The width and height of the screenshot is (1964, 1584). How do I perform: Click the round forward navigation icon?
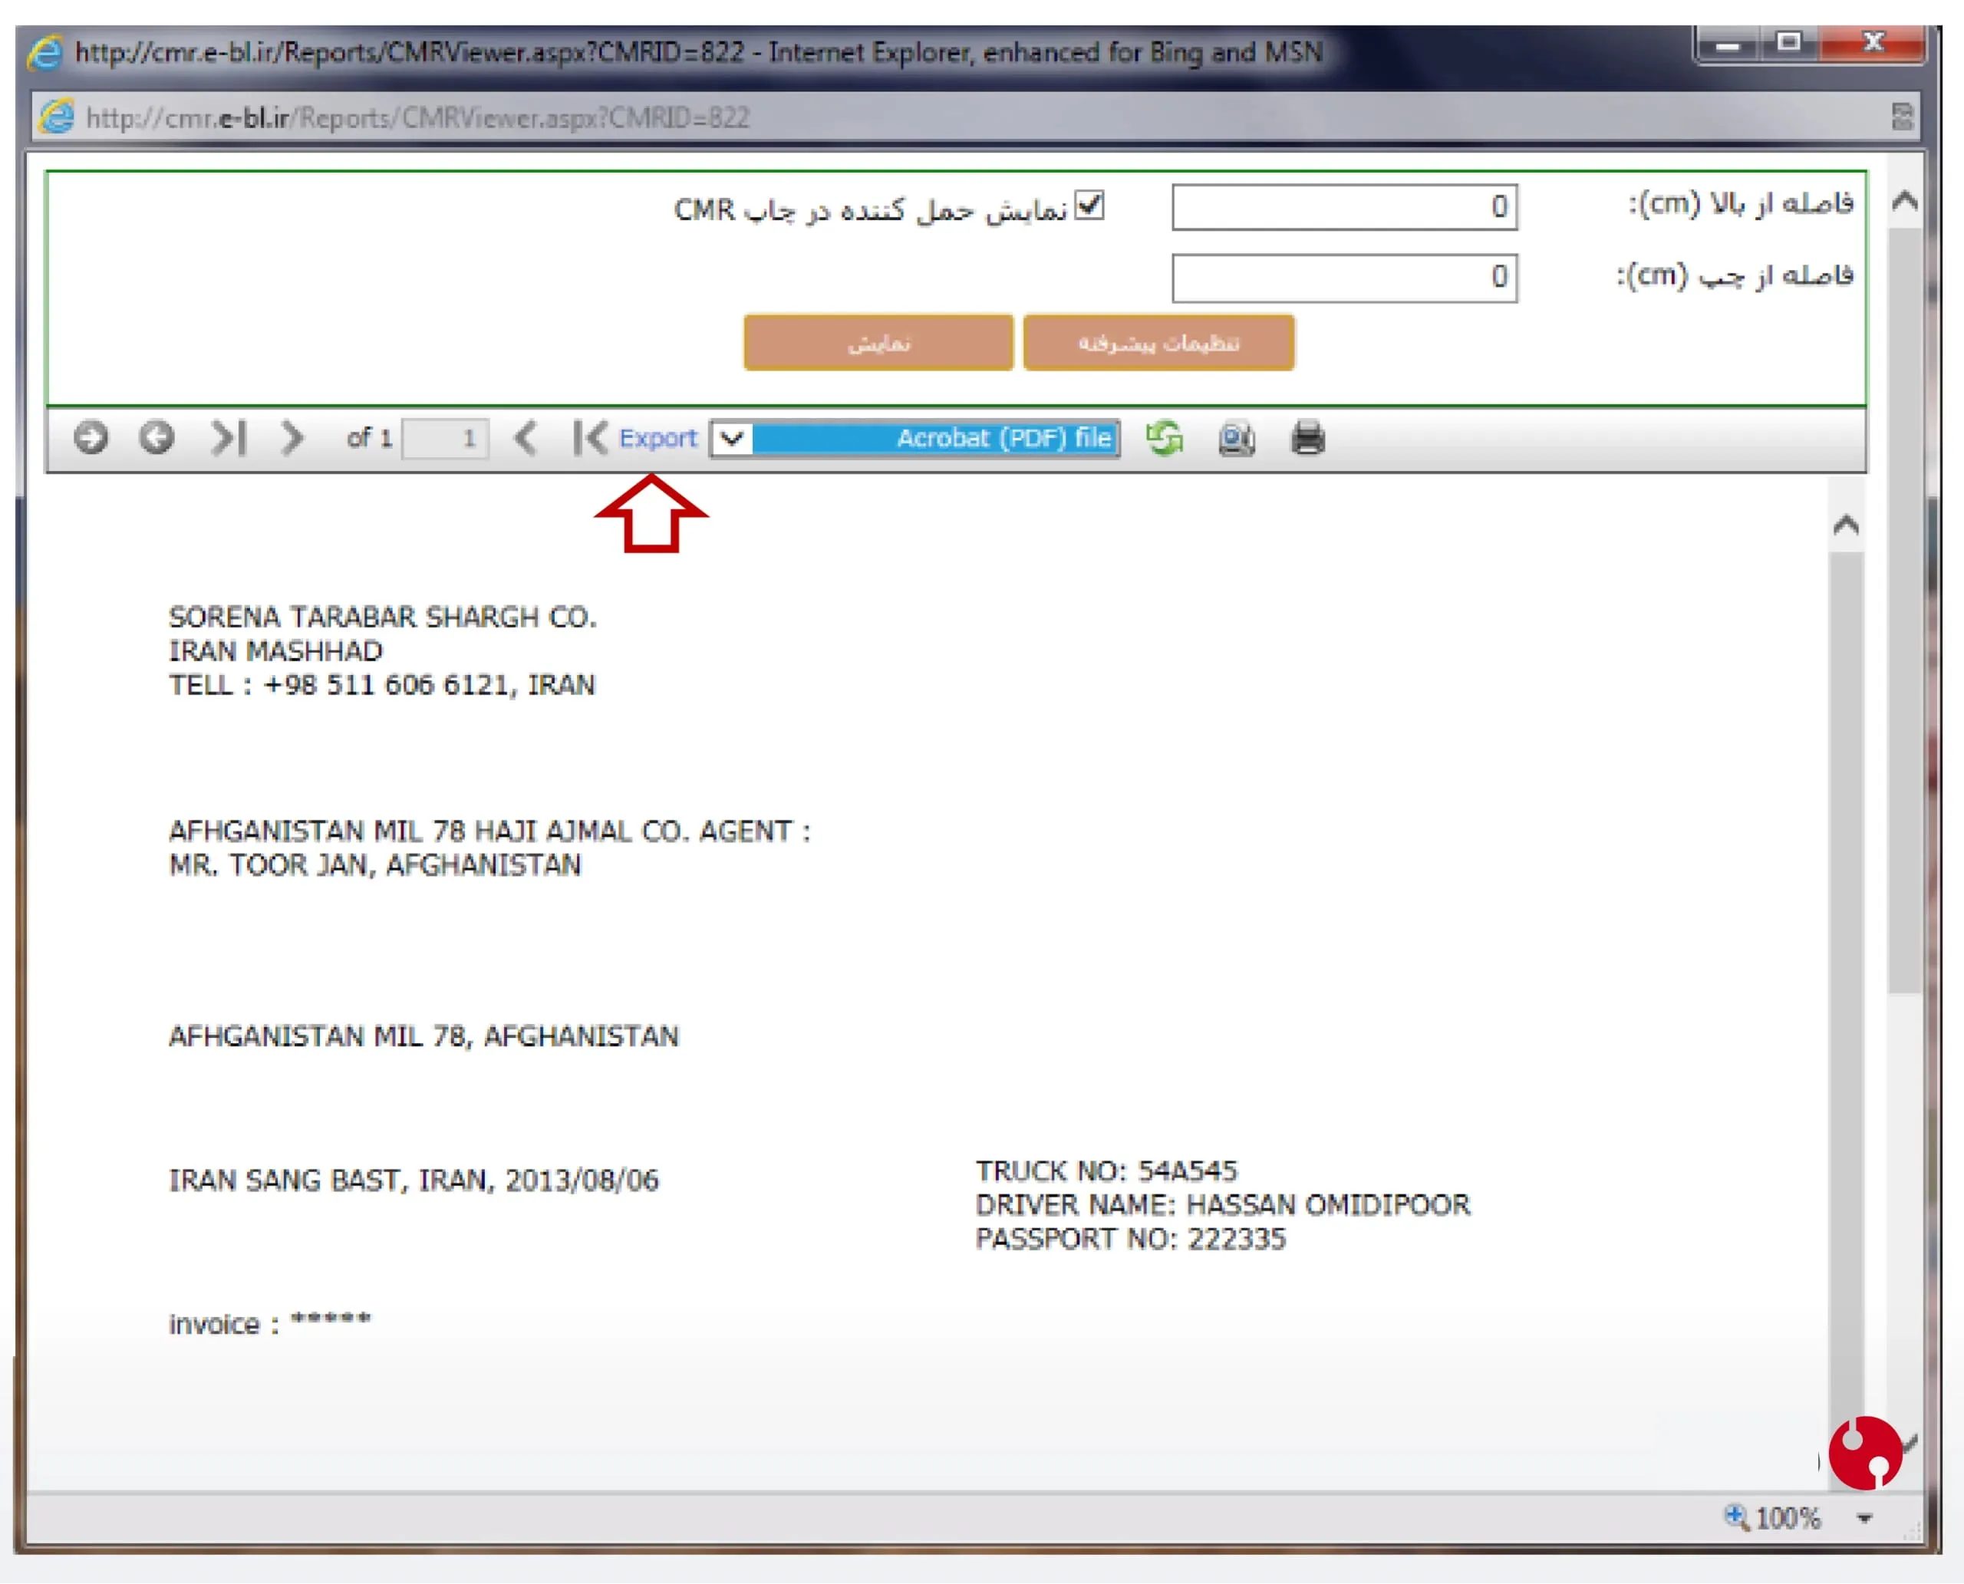click(x=91, y=437)
